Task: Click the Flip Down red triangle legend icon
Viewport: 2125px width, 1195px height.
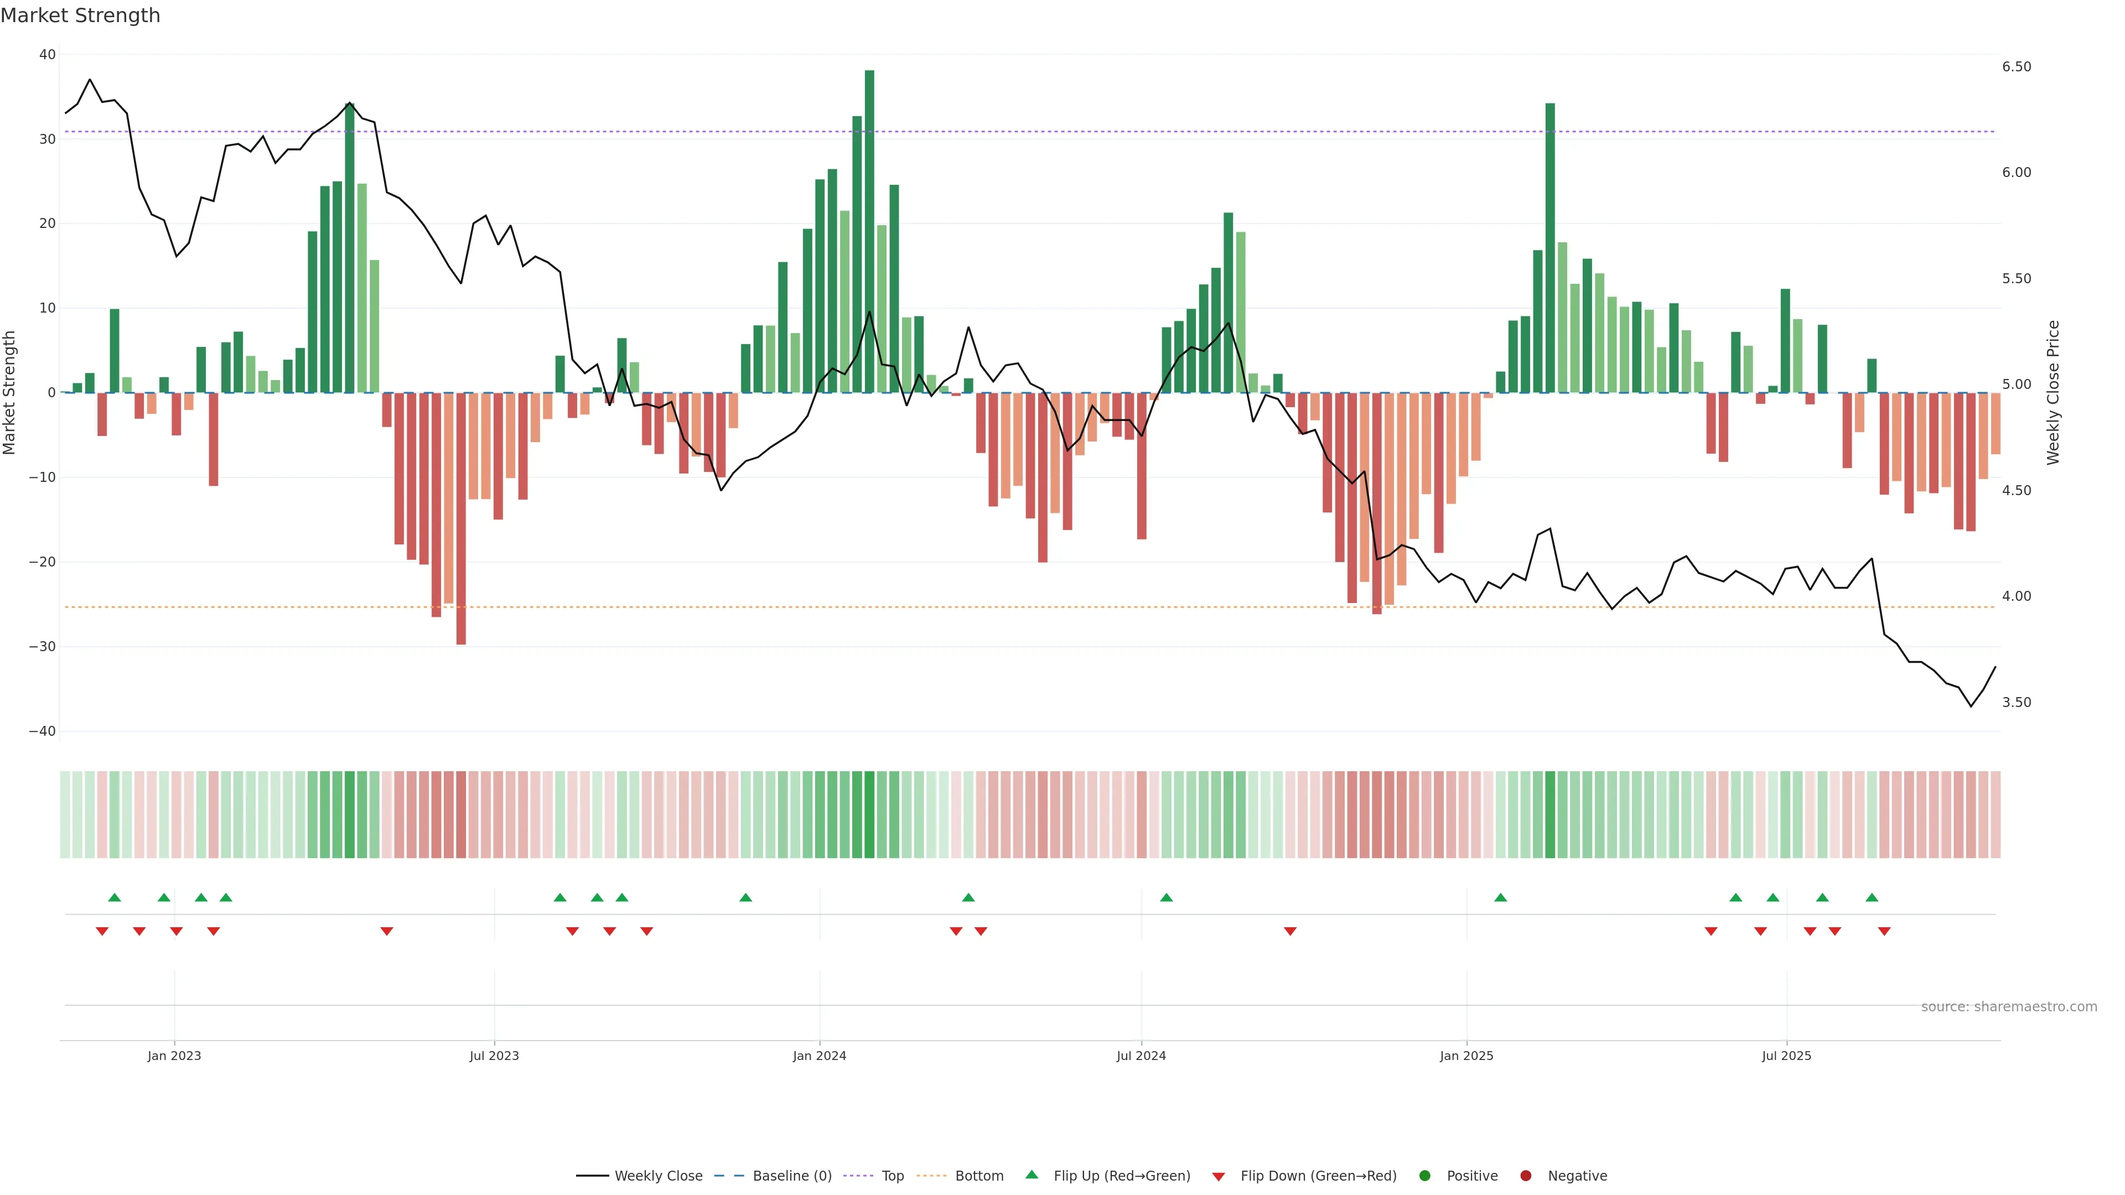Action: pyautogui.click(x=1219, y=1176)
